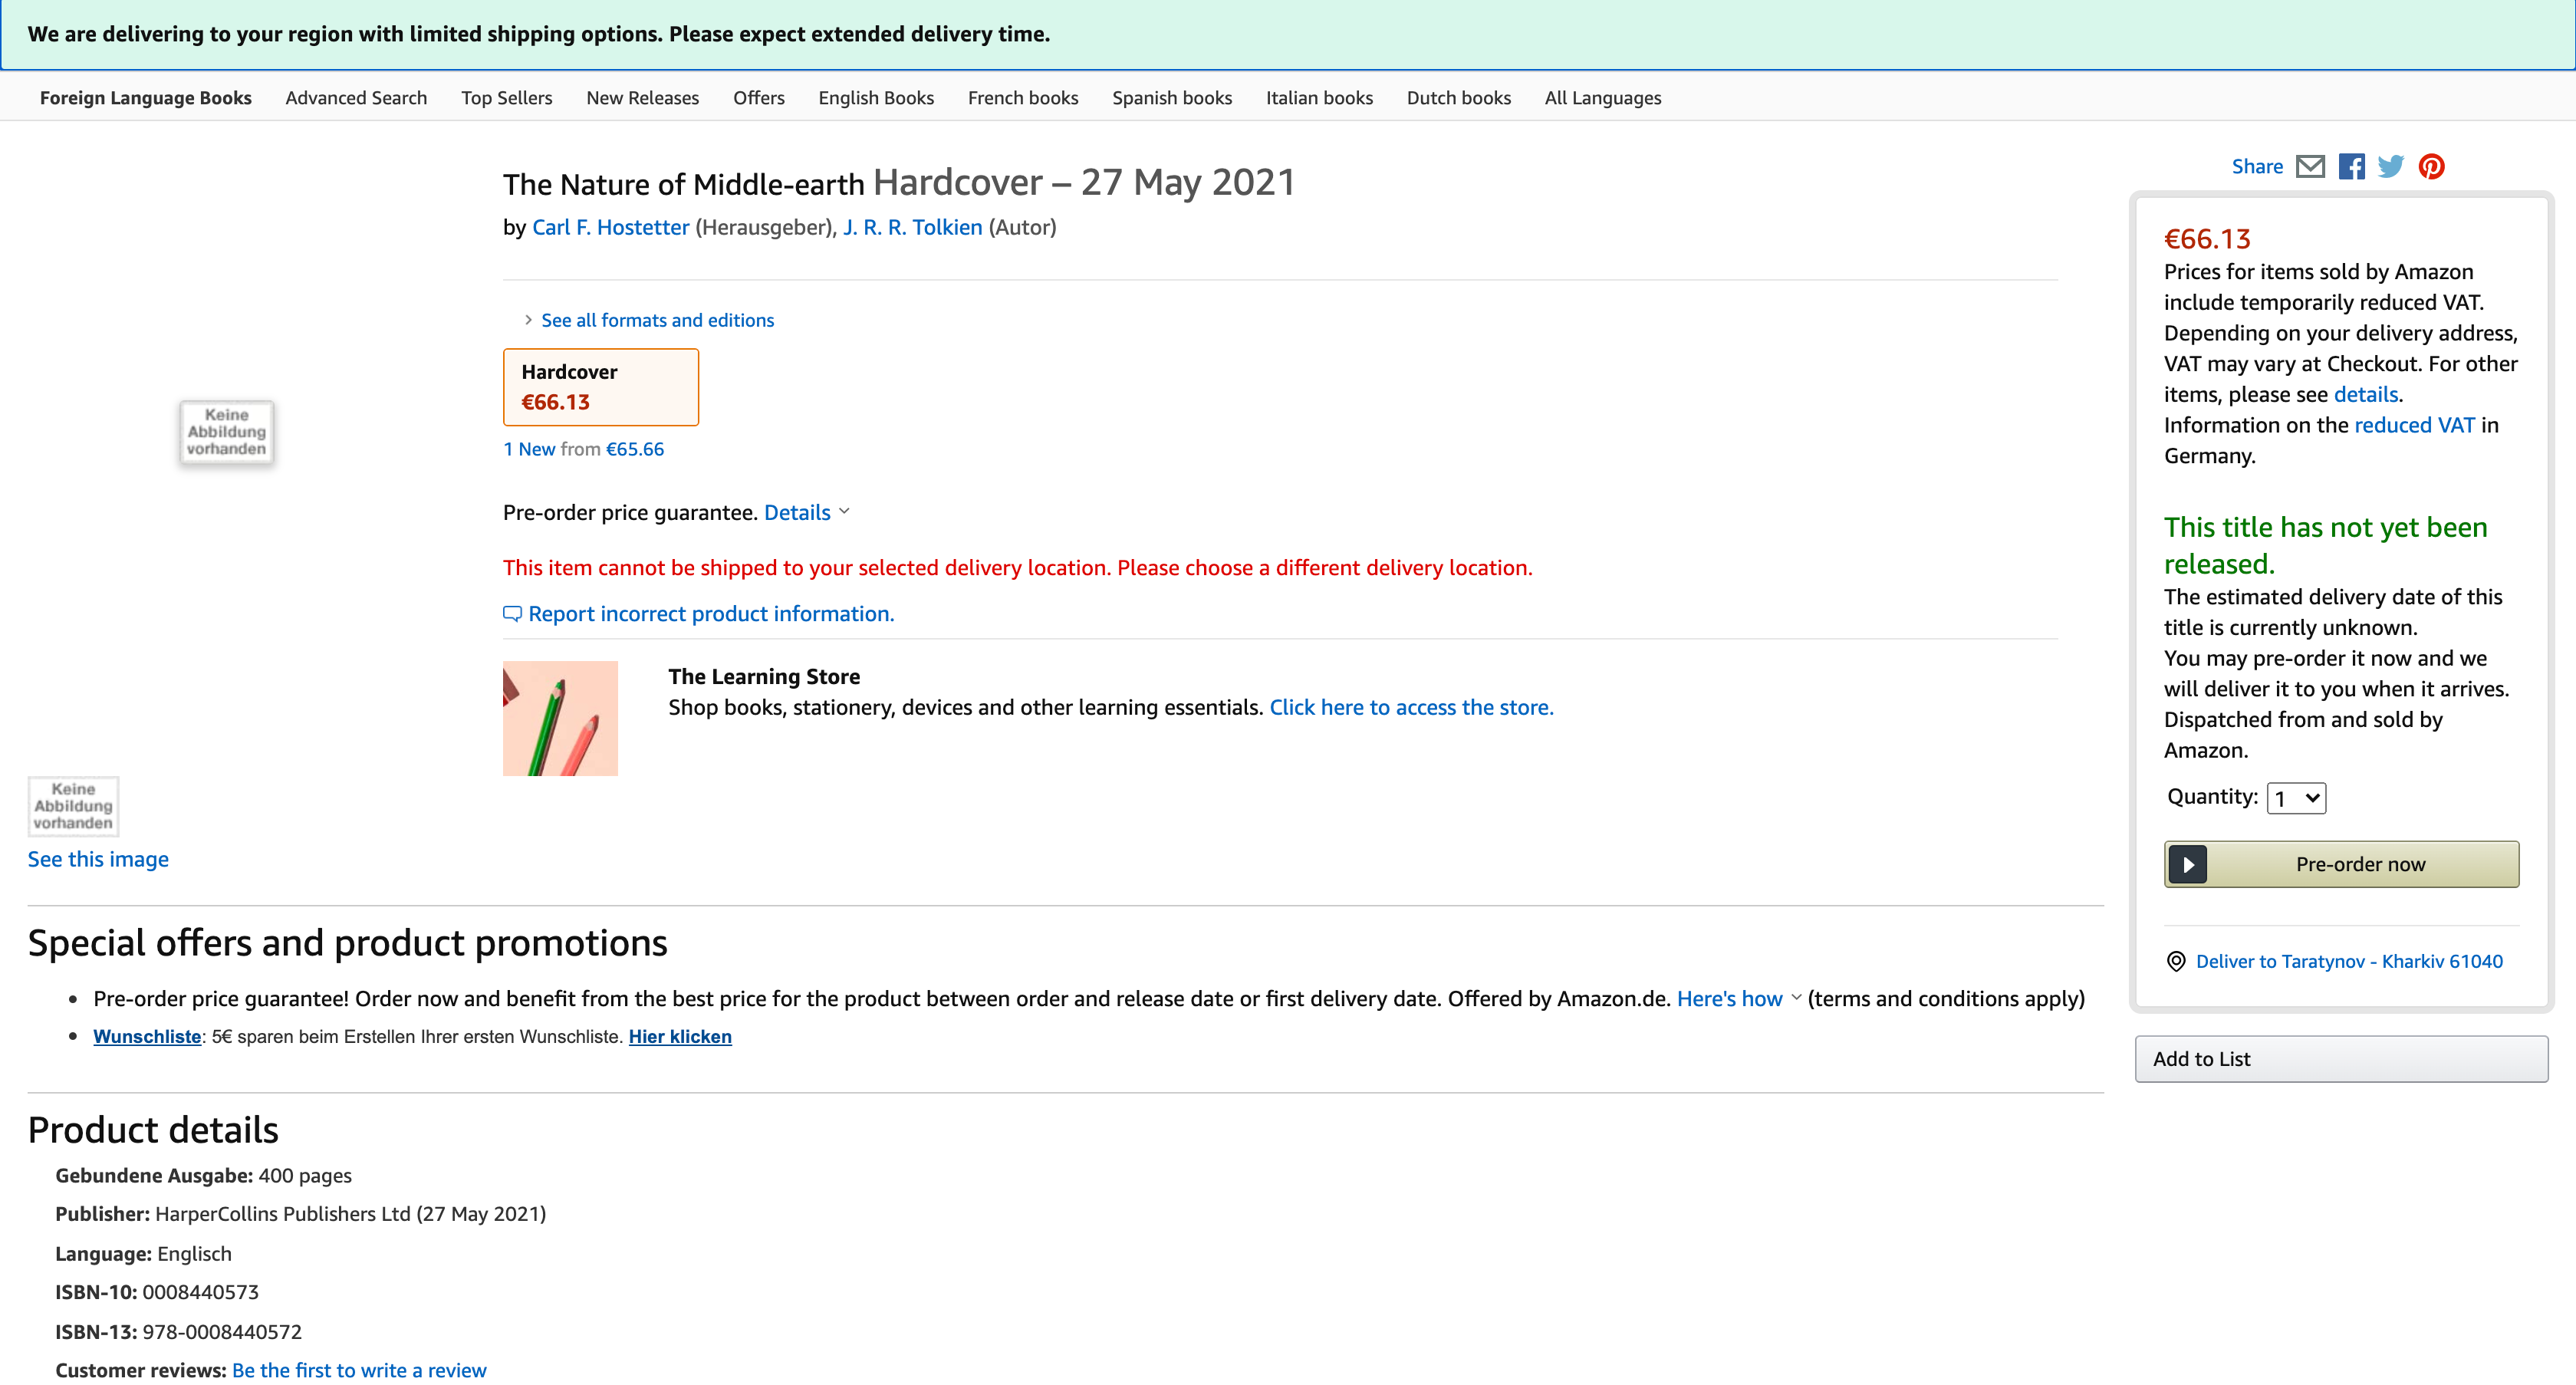The width and height of the screenshot is (2576, 1385).
Task: Click the Language: Englisch line
Action: click(x=143, y=1254)
